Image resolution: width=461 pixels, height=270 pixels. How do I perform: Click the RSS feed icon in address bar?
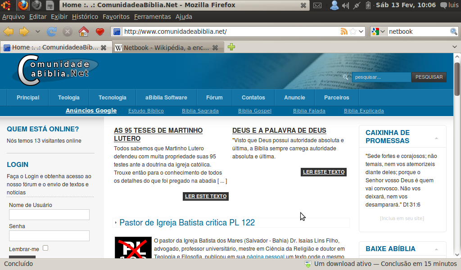tap(344, 31)
